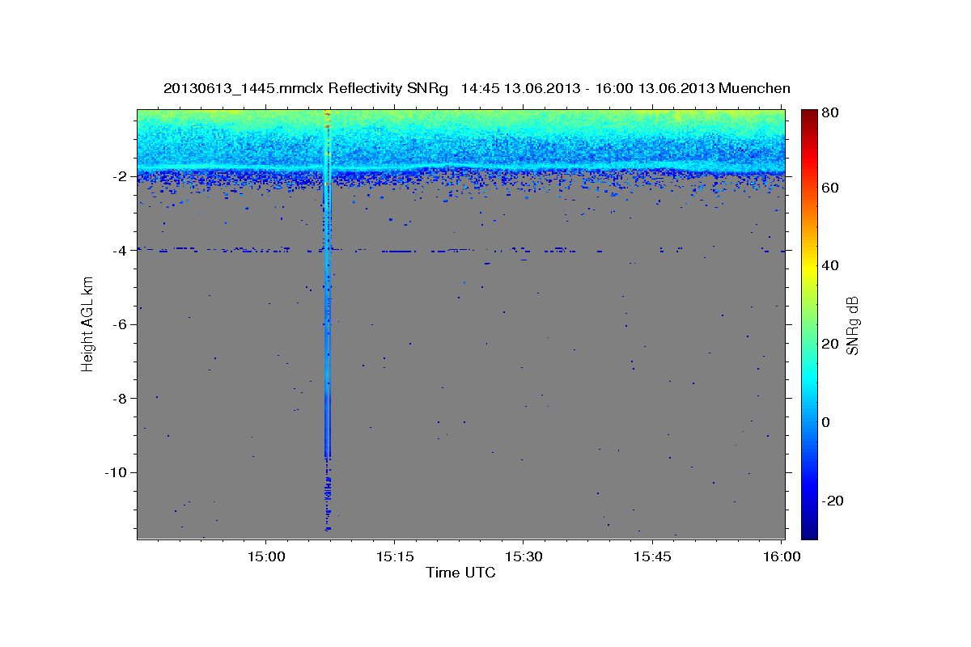Click the 15:00 time tick label
971x647 pixels.
[265, 556]
